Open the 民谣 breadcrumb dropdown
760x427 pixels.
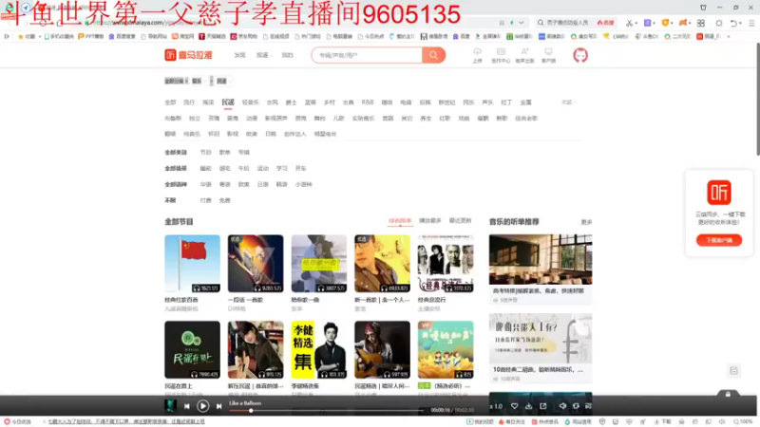tap(223, 81)
